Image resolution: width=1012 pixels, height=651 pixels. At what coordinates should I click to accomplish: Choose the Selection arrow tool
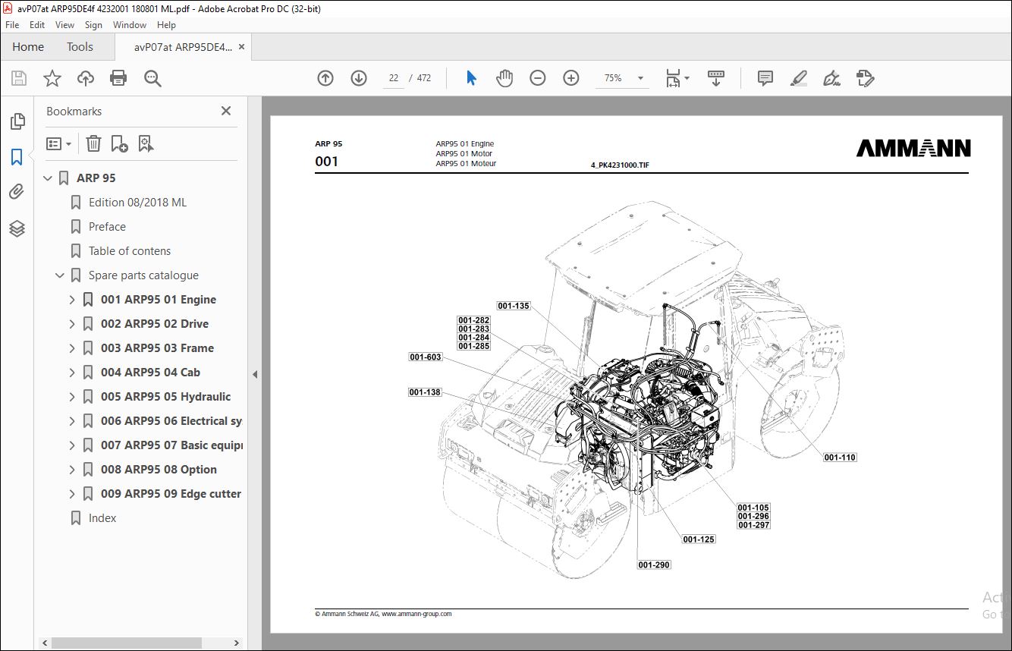(x=471, y=78)
